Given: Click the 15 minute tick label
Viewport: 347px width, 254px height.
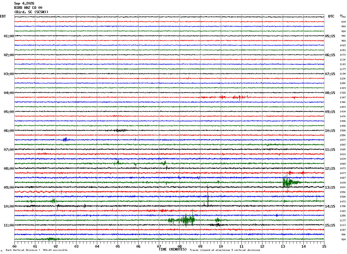Looking at the screenshot, I should (324, 246).
